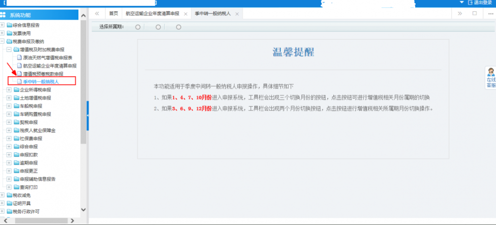The height and width of the screenshot is (225, 496).
Task: Click the folder icon beside 申报更正
Action: pos(17,171)
